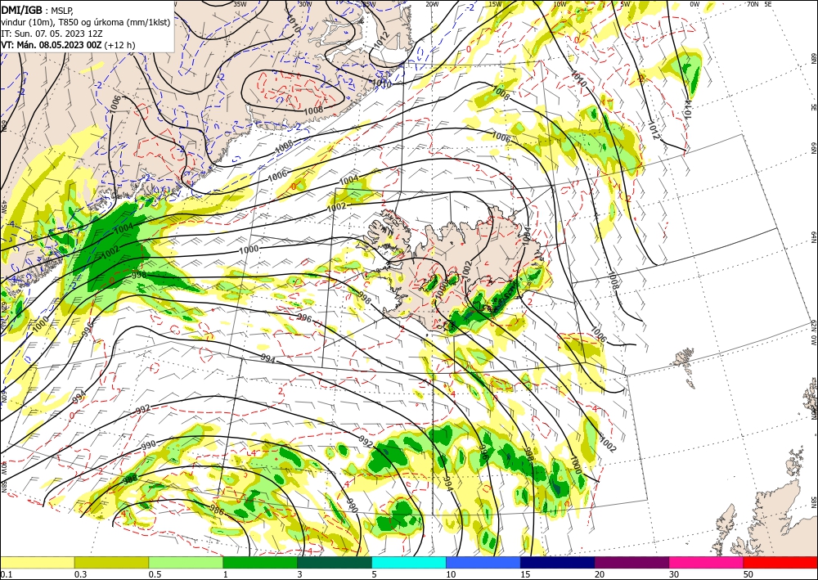
Task: Click the '20' legend scale value
Action: [600, 574]
